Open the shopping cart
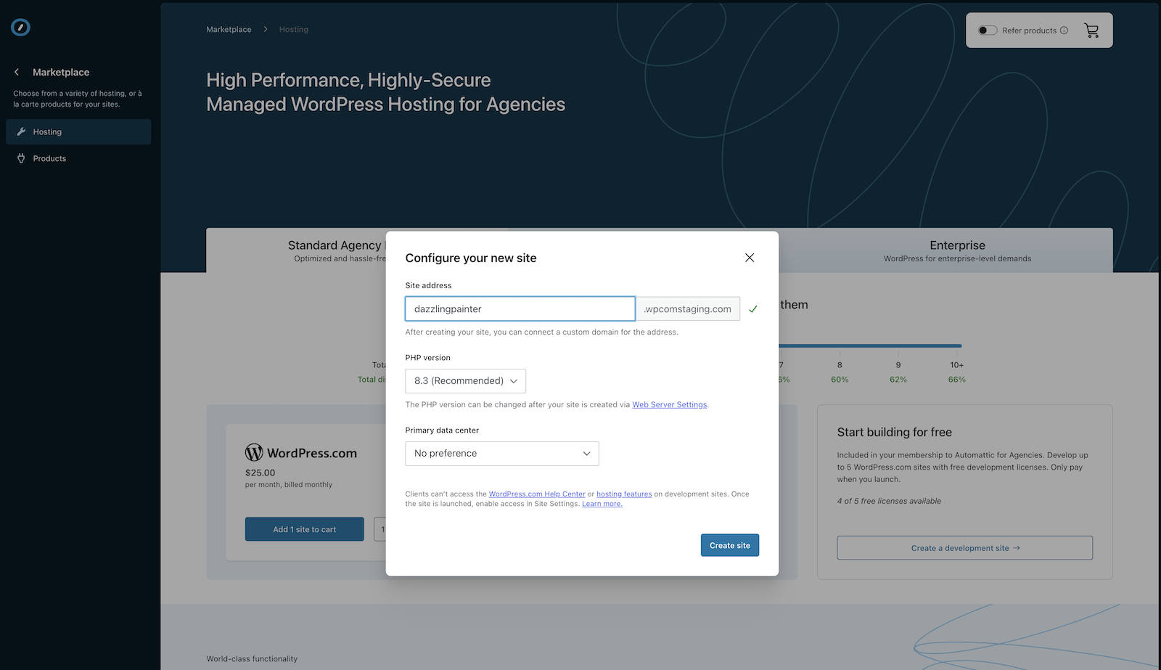Image resolution: width=1161 pixels, height=670 pixels. [1091, 30]
